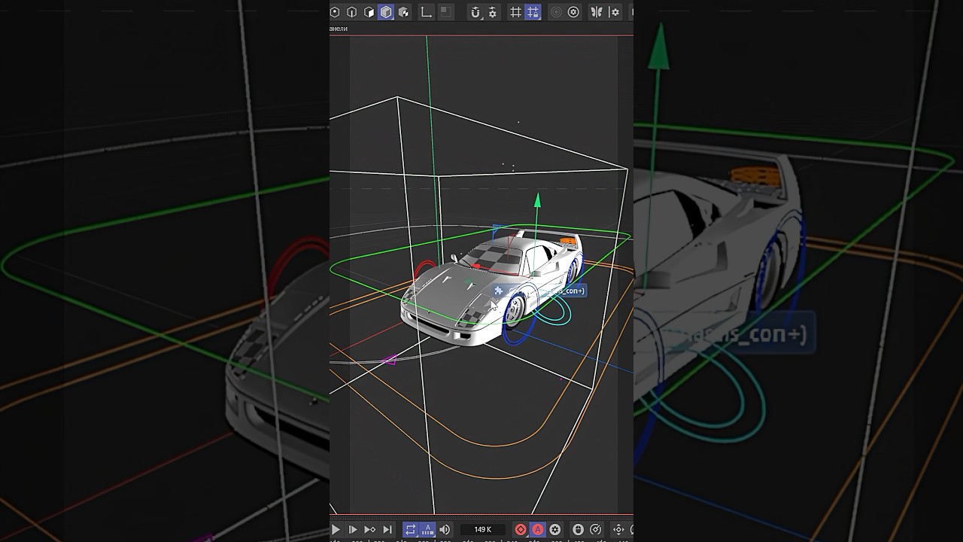Enable Soft Selection concentric circles icon

[x=556, y=12]
